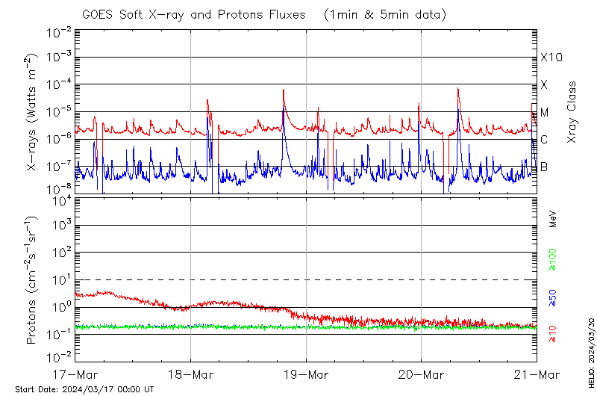Click the 17-Mar date label
Viewport: 597px width, 396px height.
click(x=75, y=374)
